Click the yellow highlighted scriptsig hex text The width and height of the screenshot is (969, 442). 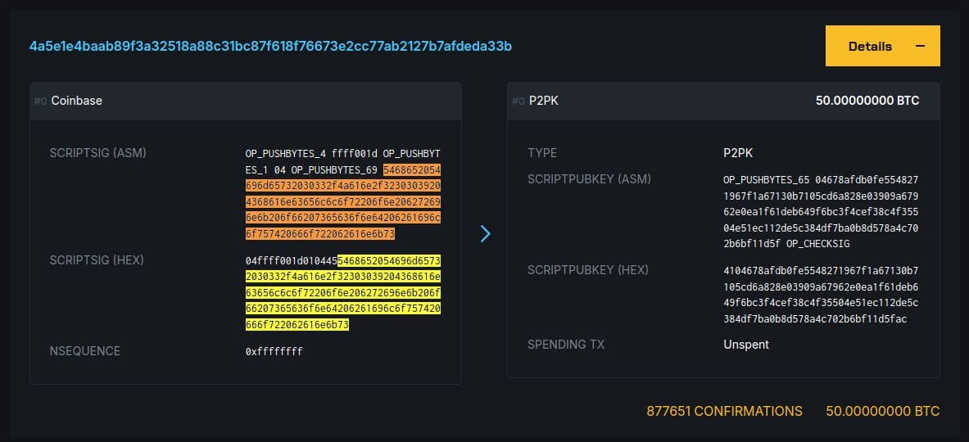pyautogui.click(x=342, y=293)
